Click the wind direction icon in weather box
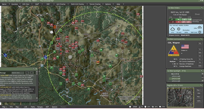This screenshot has height=109, width=204. 179,29
